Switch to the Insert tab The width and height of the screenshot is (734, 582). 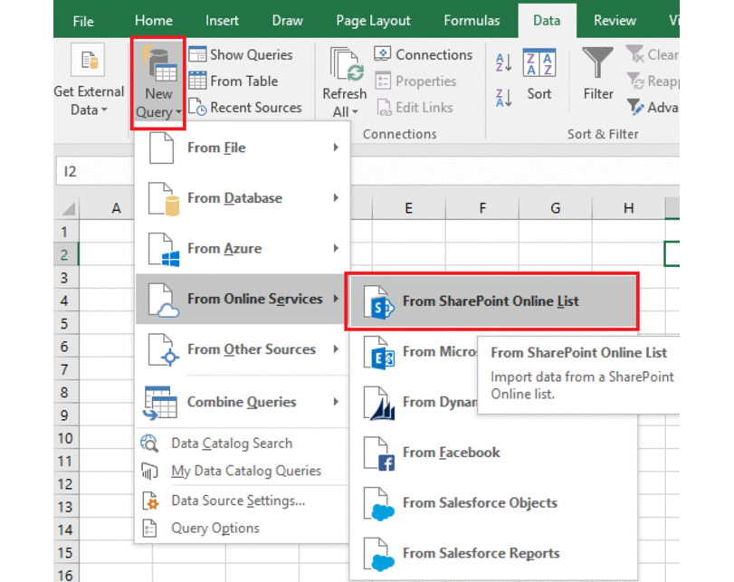[222, 21]
